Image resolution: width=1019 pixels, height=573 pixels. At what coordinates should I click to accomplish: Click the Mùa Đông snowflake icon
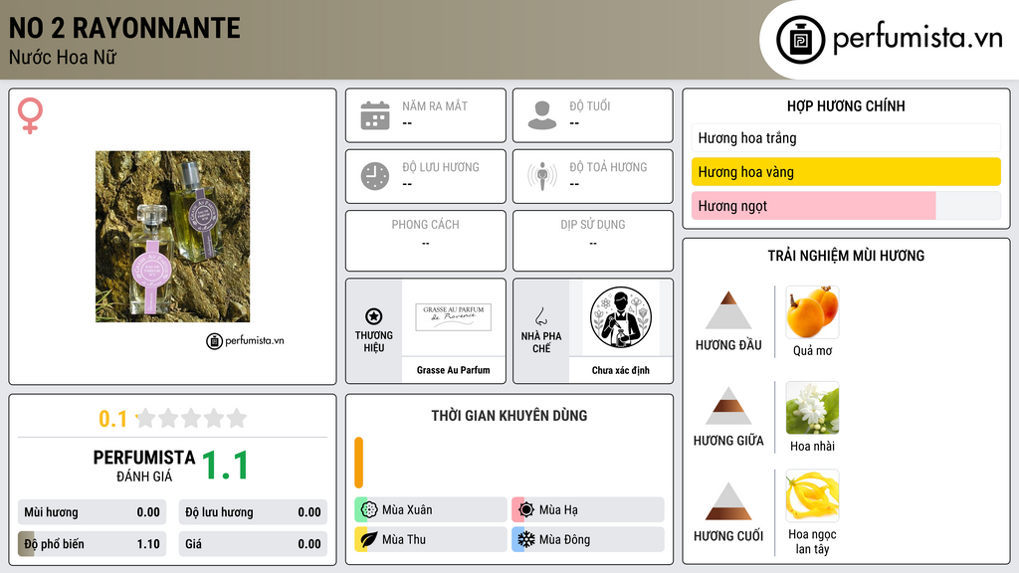point(526,539)
